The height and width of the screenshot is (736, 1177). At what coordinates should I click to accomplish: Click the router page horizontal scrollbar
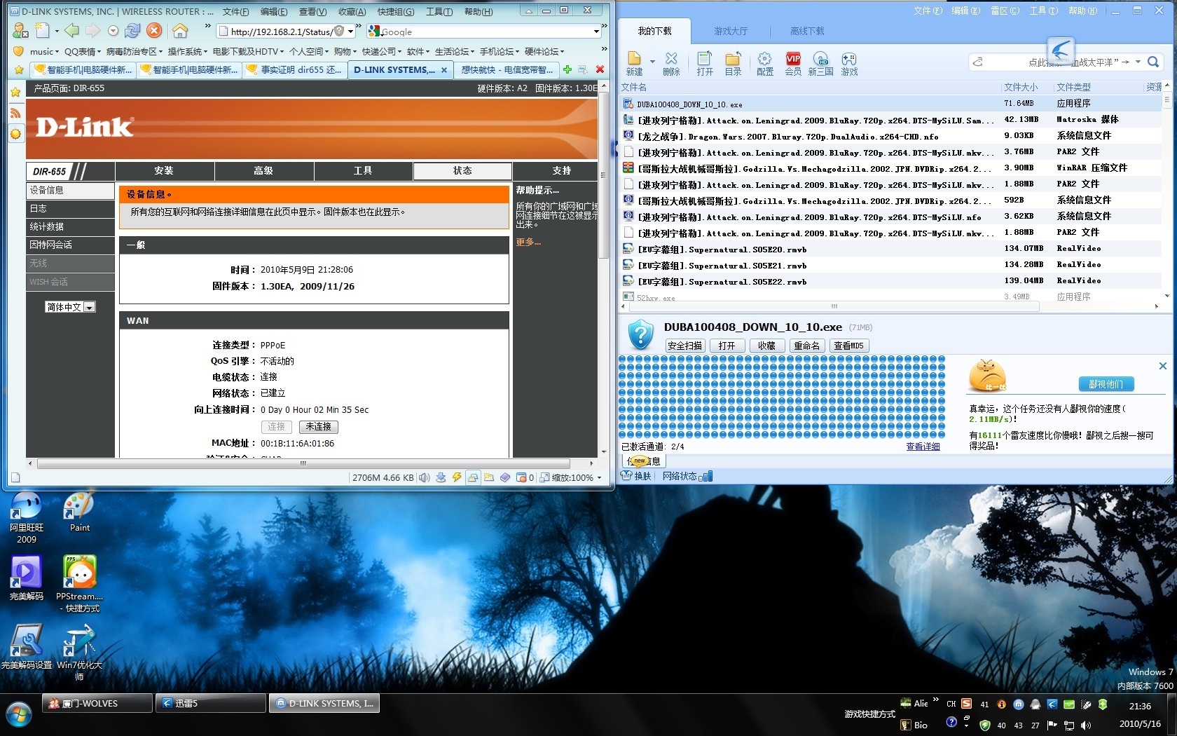coord(303,463)
